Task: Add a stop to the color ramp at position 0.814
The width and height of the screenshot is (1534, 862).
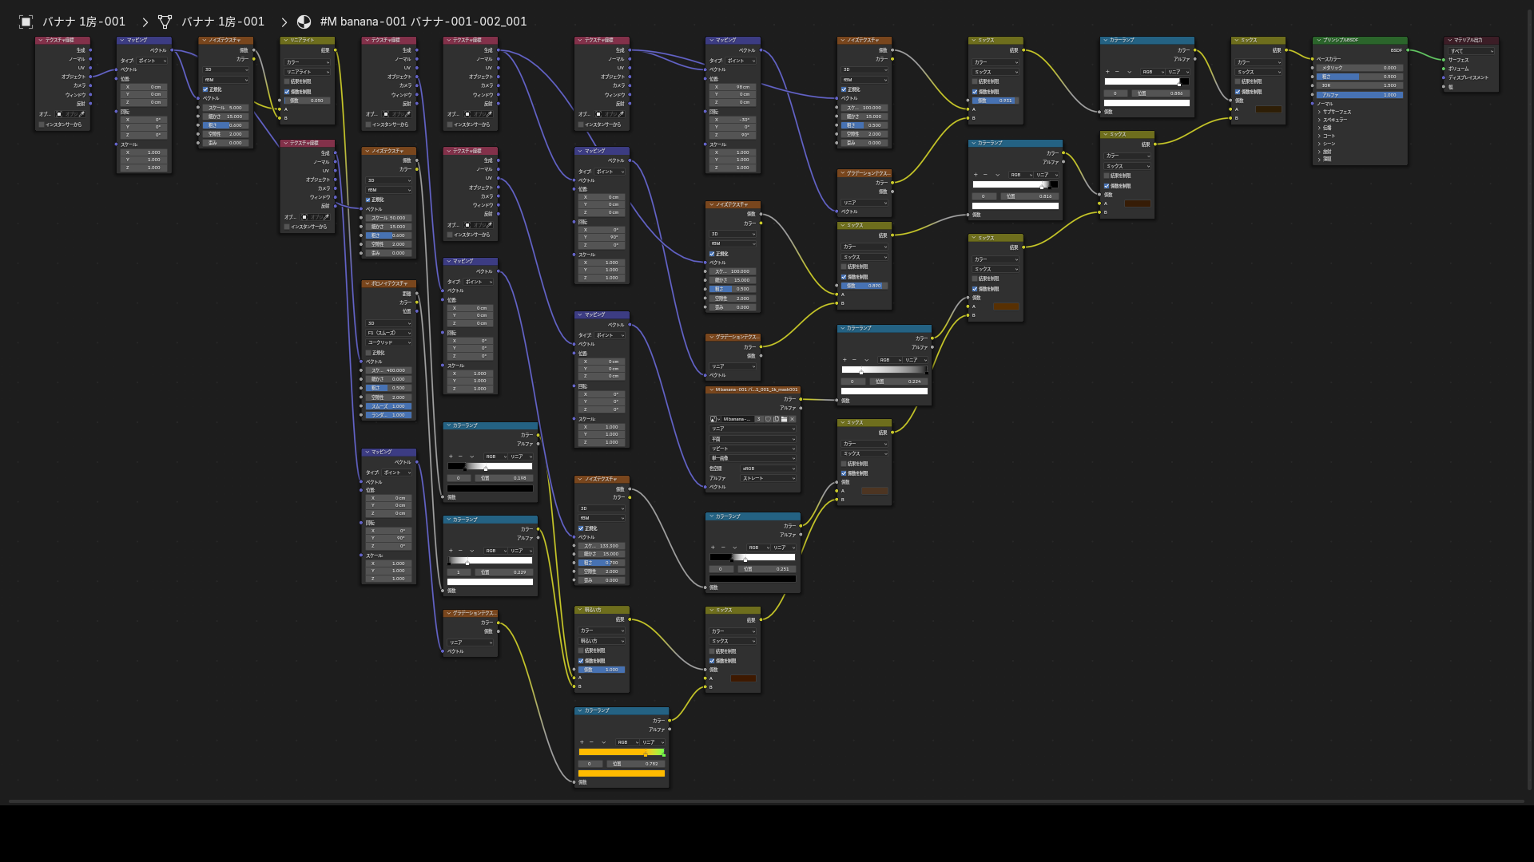Action: tap(976, 175)
